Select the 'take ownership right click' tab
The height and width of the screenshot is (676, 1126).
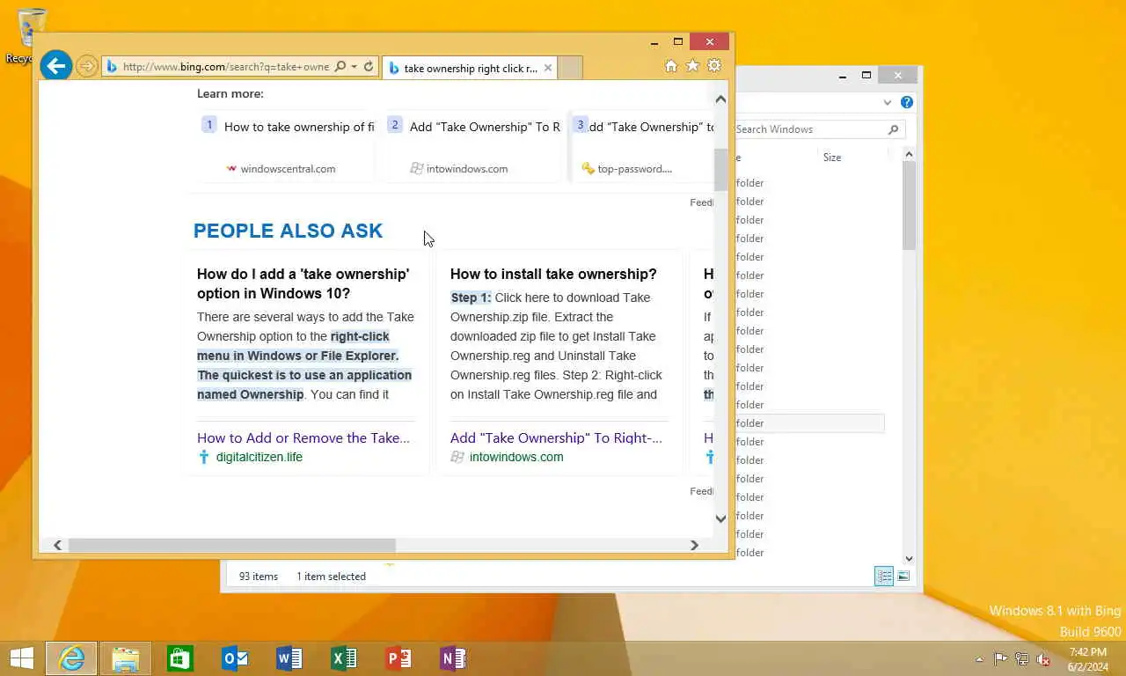point(469,68)
